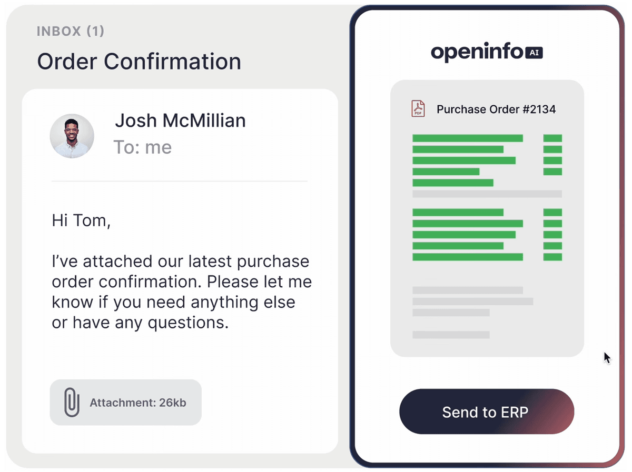632x472 pixels.
Task: Click the sender name Josh McMillian
Action: [180, 120]
